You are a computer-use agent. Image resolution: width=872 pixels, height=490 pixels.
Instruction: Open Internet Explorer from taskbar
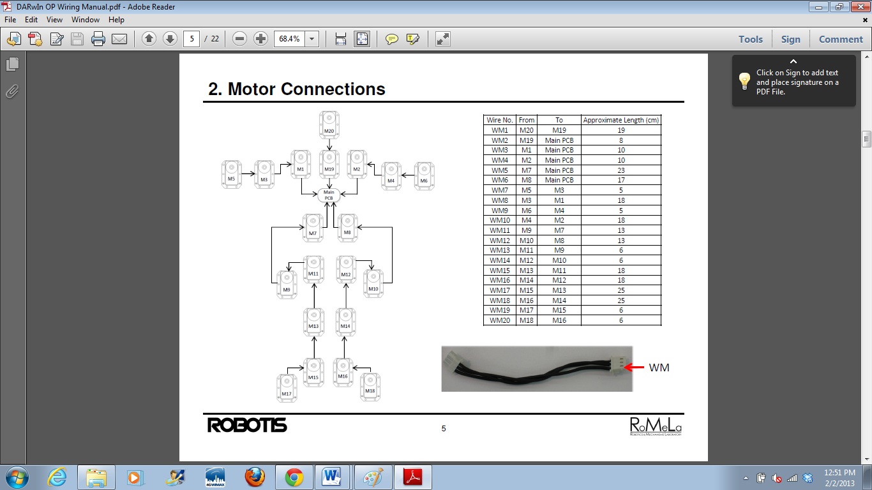coord(57,477)
